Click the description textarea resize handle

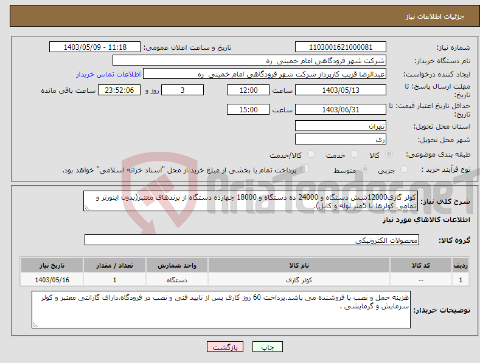tap(87, 208)
